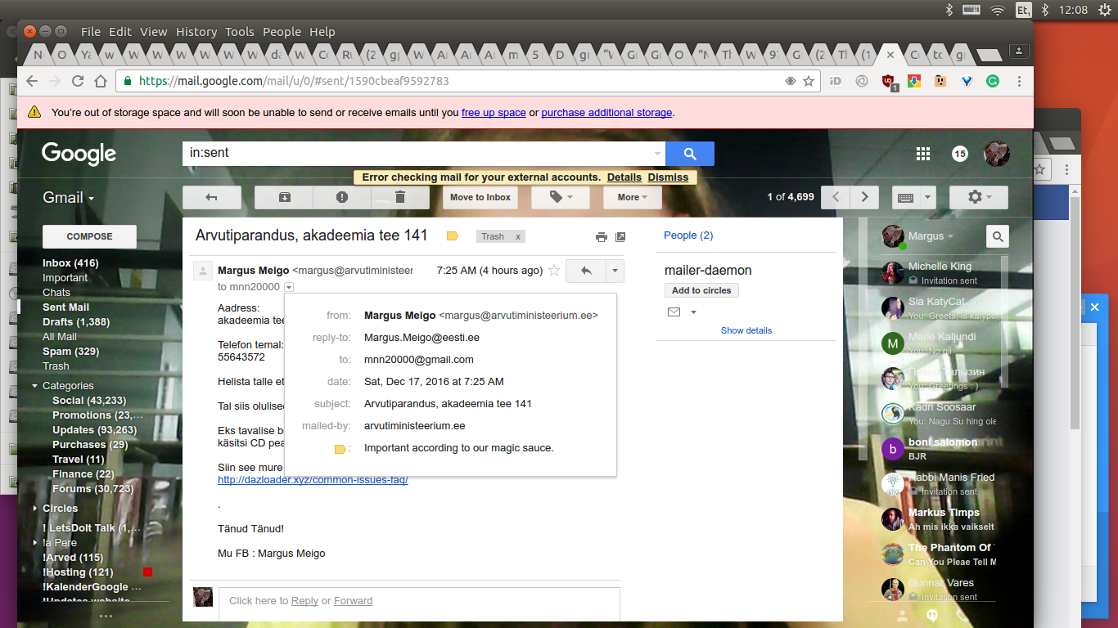
Task: Collapse the message details arrow
Action: pos(289,287)
